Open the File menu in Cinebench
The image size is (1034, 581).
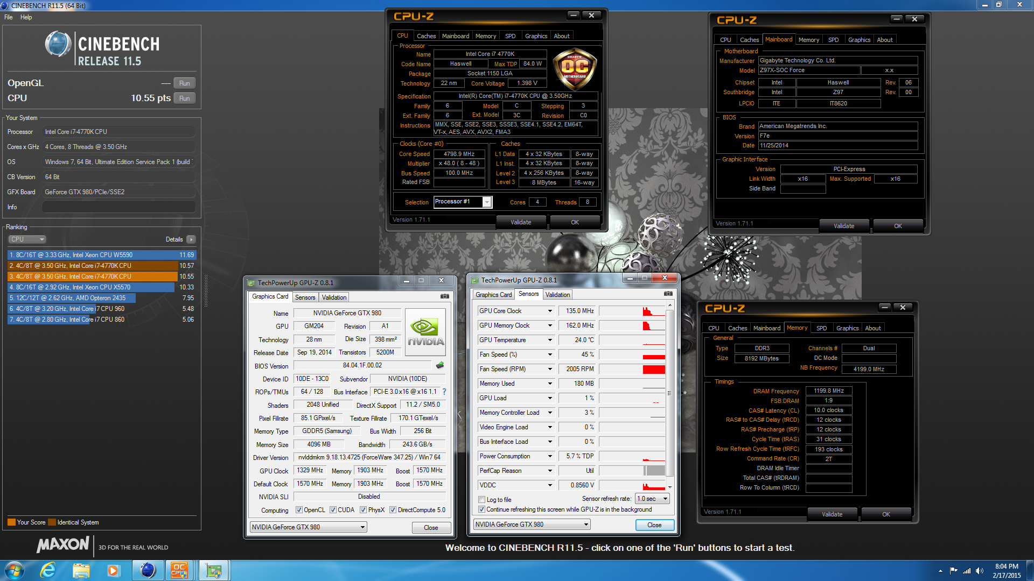coord(9,17)
